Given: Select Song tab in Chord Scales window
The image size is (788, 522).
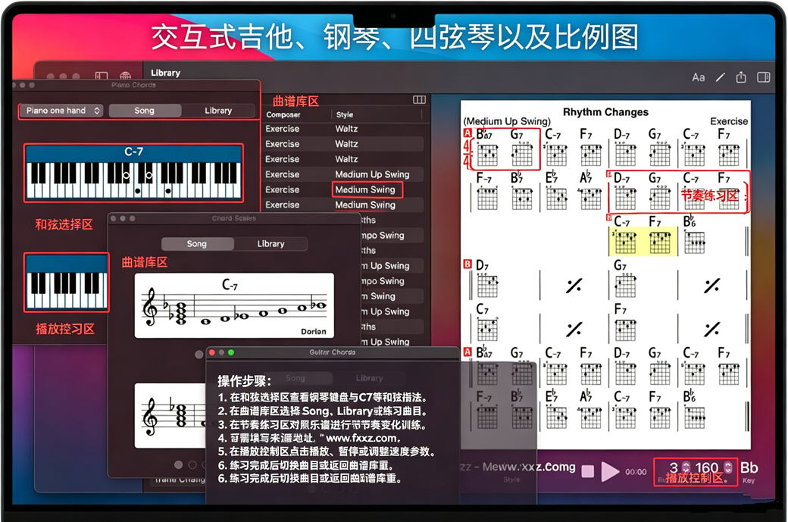Looking at the screenshot, I should [x=197, y=244].
